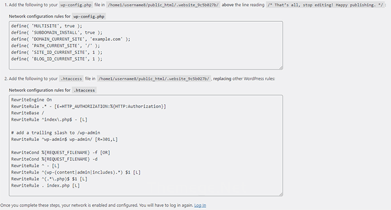Click the Log In link
The image size is (391, 210).
pyautogui.click(x=200, y=205)
